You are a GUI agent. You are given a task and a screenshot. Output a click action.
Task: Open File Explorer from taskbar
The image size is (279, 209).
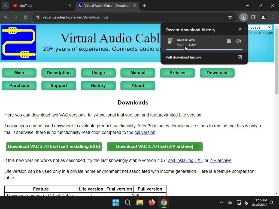click(140, 202)
